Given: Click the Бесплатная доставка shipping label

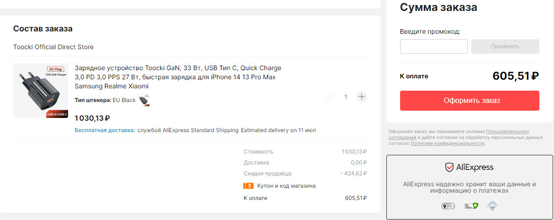Looking at the screenshot, I should [x=105, y=130].
